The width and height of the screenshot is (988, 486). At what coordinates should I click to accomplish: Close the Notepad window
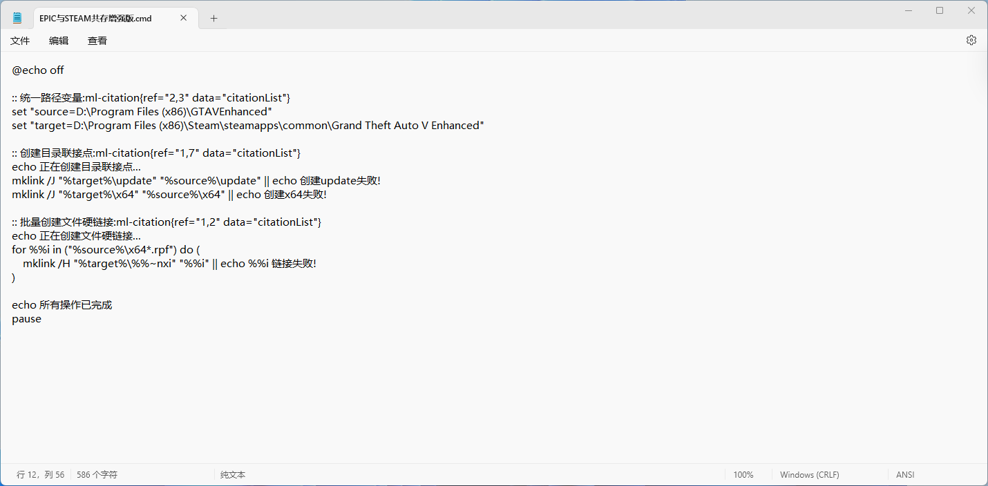[971, 10]
